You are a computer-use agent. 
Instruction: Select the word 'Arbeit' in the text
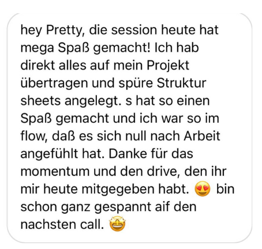(202, 136)
